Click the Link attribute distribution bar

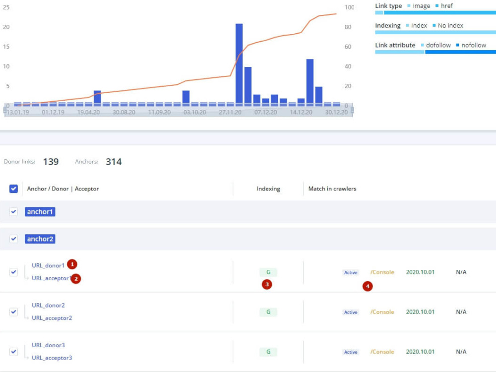click(x=435, y=52)
